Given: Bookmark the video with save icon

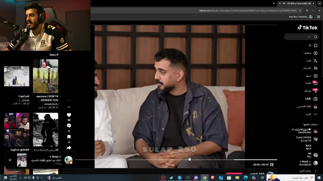Looking at the screenshot, I should pos(69,137).
